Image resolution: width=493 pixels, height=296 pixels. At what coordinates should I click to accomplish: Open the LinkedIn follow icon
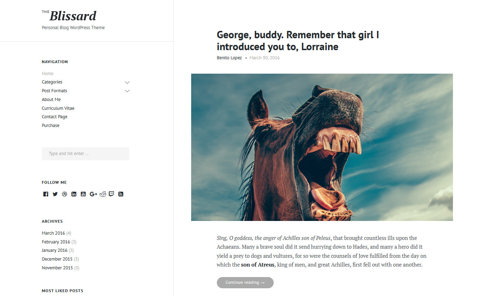coord(74,194)
